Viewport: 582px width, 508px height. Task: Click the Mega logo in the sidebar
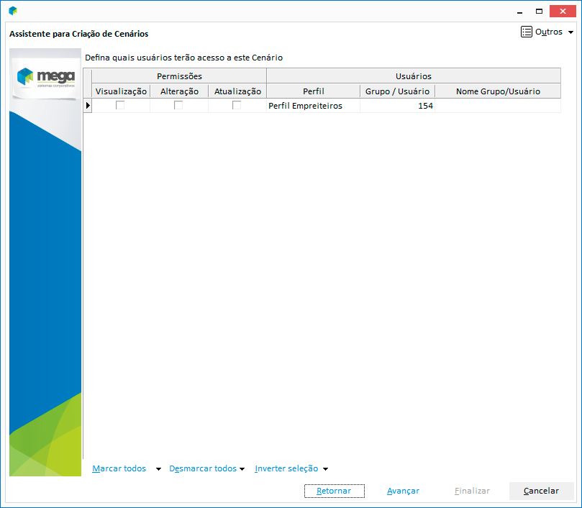(x=45, y=78)
